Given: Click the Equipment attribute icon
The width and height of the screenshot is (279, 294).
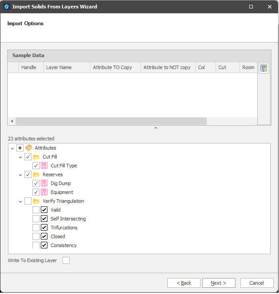Looking at the screenshot, I should 44,192.
